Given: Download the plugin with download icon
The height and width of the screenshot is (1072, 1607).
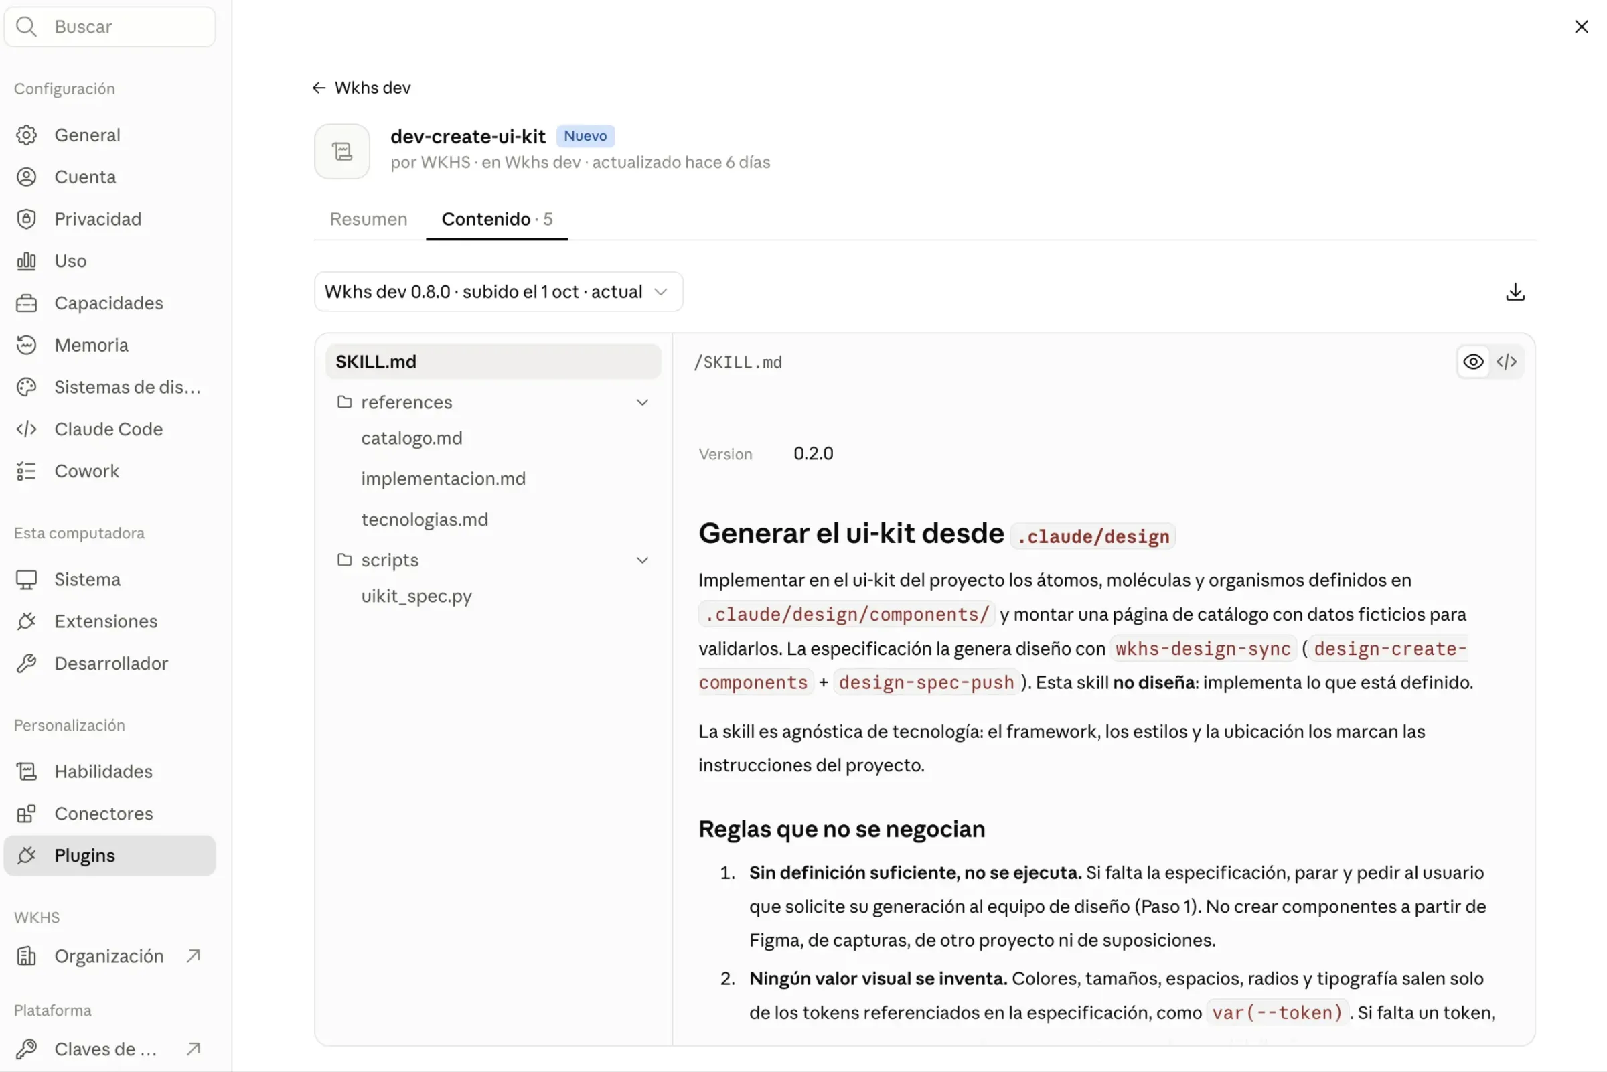Looking at the screenshot, I should click(1515, 292).
